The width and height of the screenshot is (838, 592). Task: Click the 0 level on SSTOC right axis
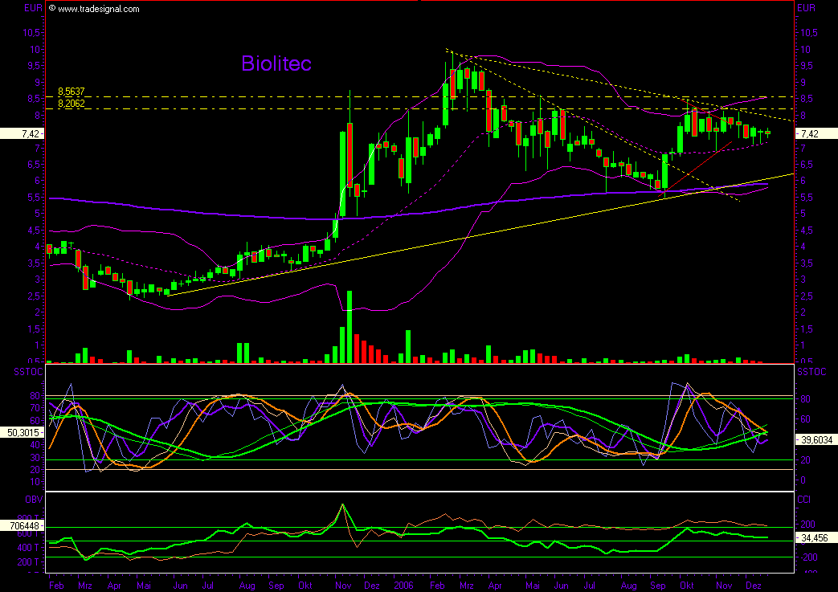tap(803, 480)
